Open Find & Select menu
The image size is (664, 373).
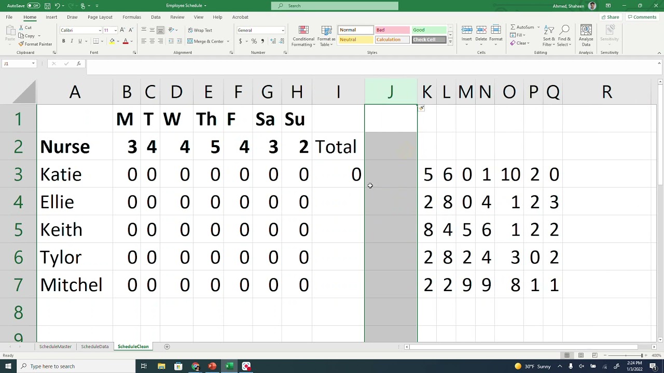pos(564,36)
